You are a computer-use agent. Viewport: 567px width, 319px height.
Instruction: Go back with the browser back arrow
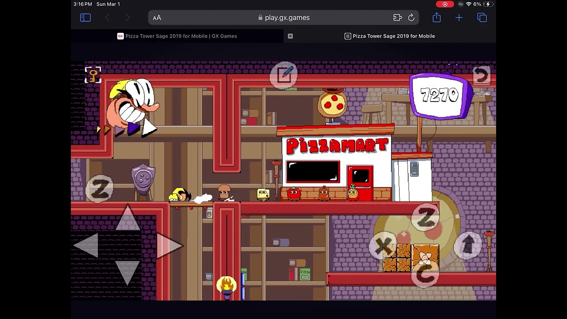tap(107, 18)
